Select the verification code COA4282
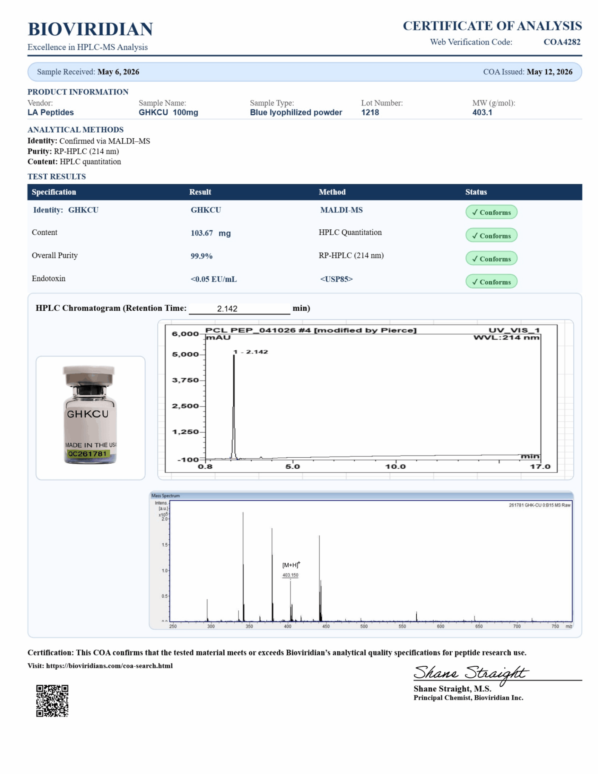This screenshot has width=598, height=774. coord(562,42)
